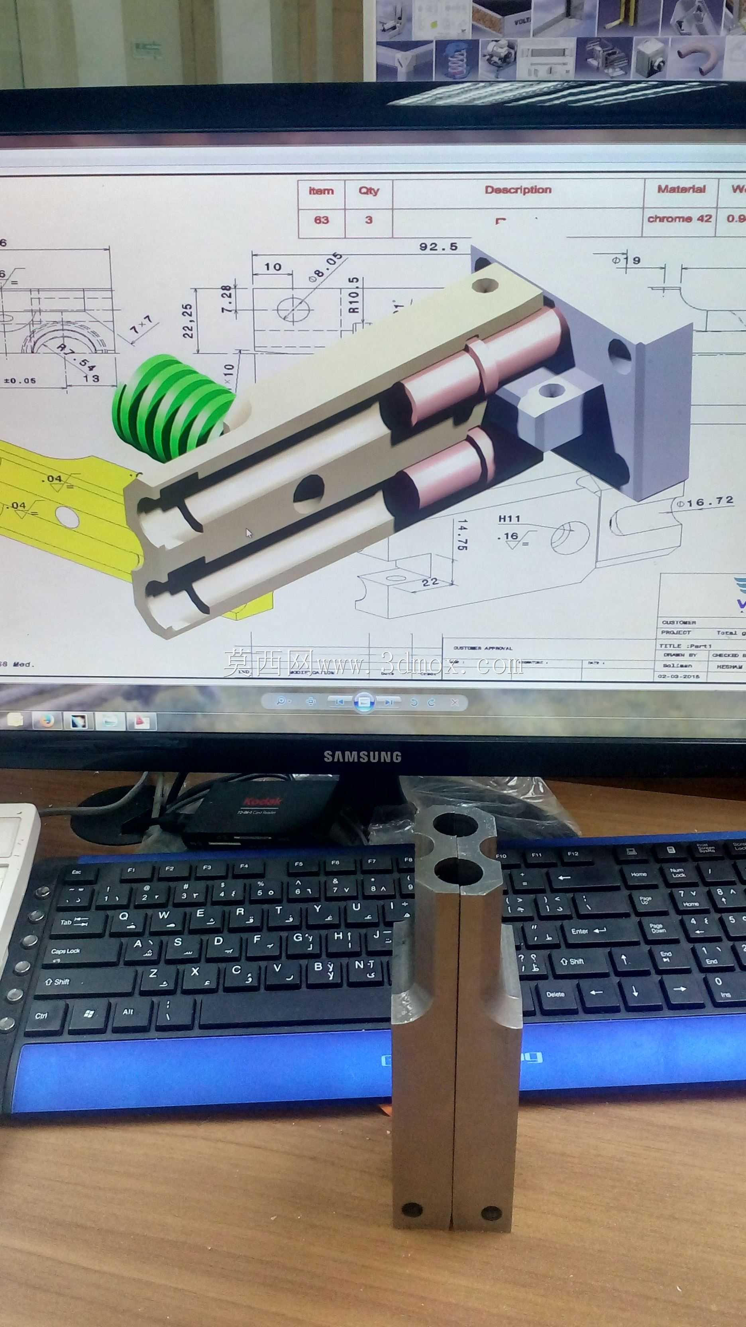Click the "92.5" dimension label
This screenshot has height=1327, width=746.
coord(438,247)
